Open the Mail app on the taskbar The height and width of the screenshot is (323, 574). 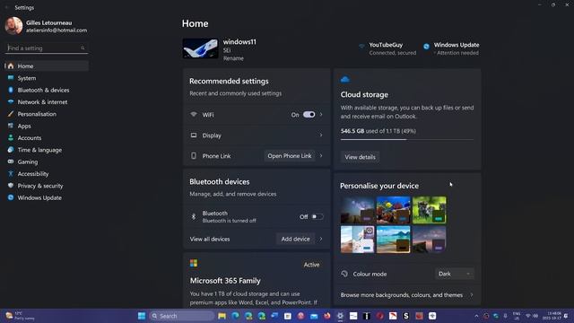tap(314, 316)
